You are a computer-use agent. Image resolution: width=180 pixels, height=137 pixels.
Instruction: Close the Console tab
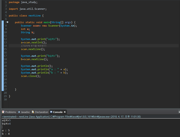coord(65,112)
